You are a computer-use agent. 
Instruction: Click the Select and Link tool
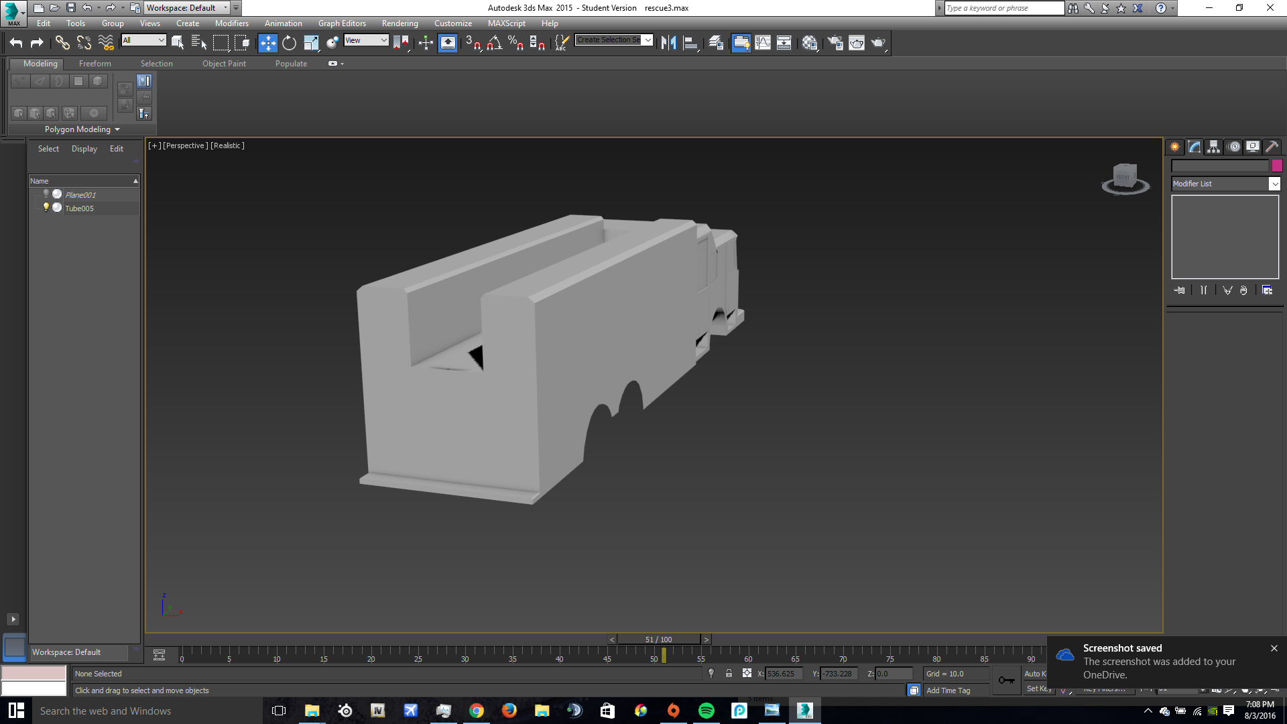[62, 43]
